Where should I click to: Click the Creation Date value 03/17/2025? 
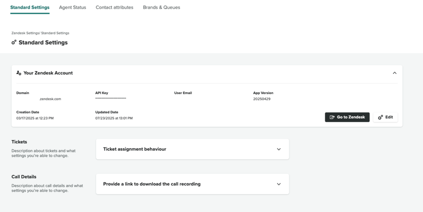pos(35,118)
